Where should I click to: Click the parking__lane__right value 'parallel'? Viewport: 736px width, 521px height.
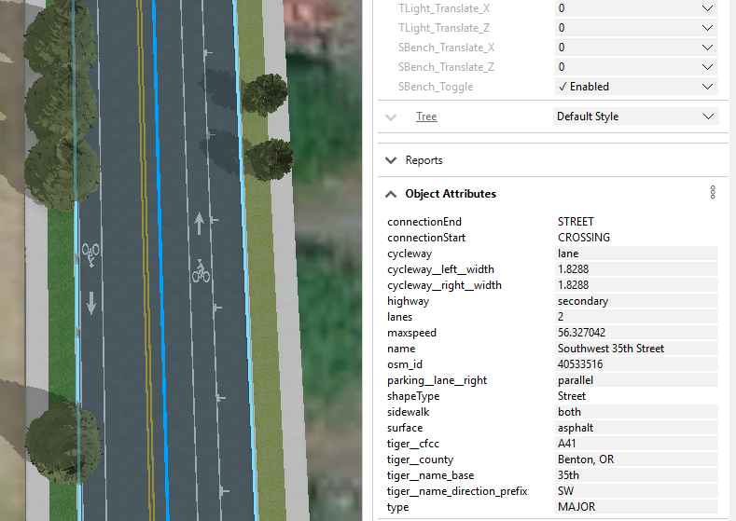(636, 380)
